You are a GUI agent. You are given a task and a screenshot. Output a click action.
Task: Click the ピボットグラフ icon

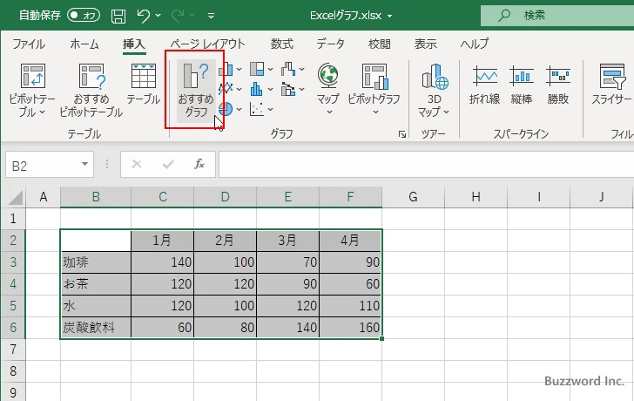tap(374, 76)
